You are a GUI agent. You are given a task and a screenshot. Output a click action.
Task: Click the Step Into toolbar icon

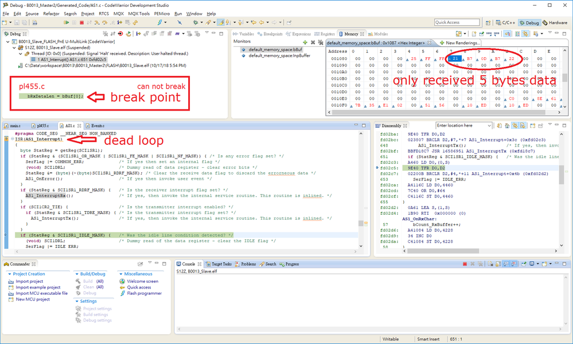96,23
